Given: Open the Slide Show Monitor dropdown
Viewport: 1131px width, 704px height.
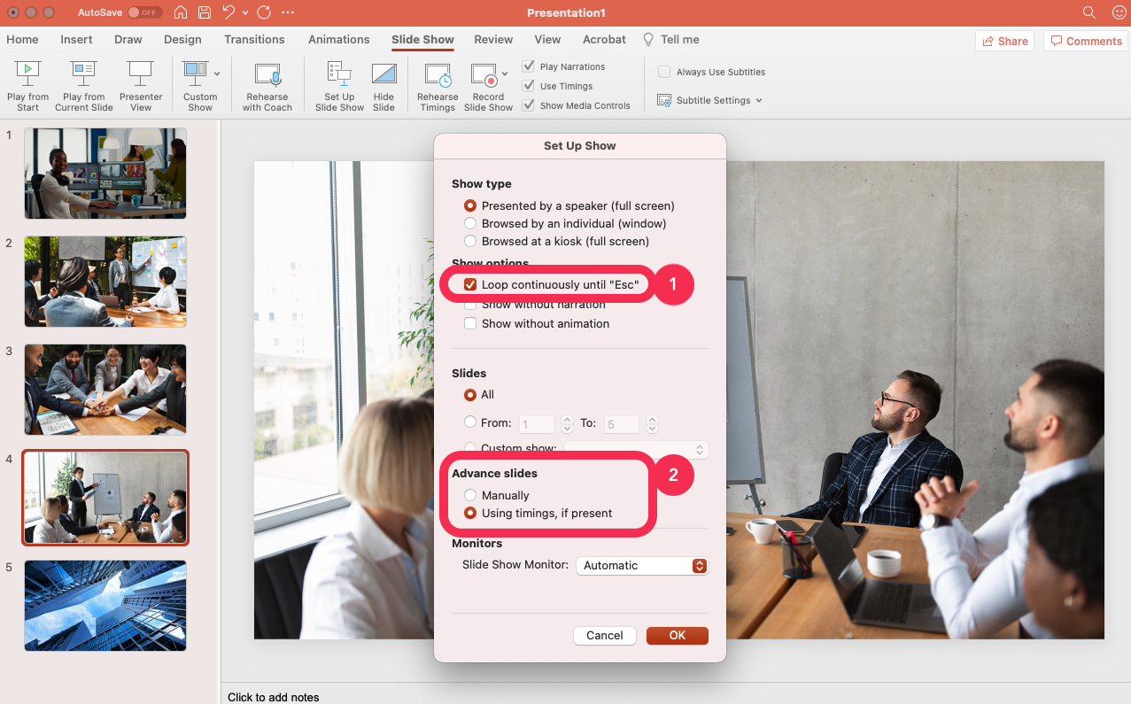Looking at the screenshot, I should pos(641,565).
